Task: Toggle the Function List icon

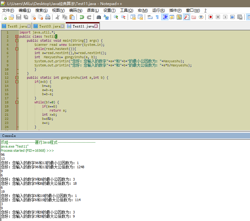Action: click(x=186, y=17)
